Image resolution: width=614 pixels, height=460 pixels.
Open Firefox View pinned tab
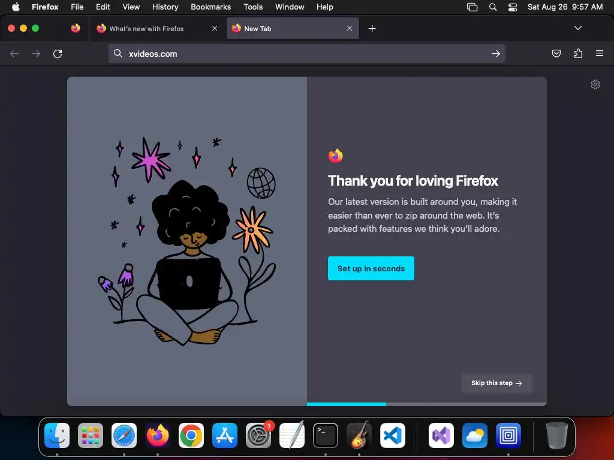[76, 28]
